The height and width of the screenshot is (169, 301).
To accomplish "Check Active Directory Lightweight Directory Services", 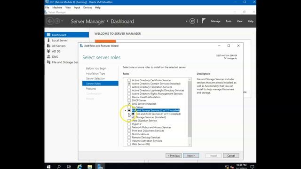I will (129, 90).
